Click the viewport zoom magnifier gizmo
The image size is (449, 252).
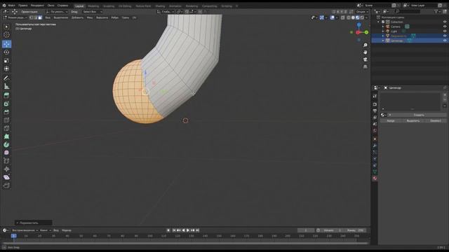pos(365,45)
